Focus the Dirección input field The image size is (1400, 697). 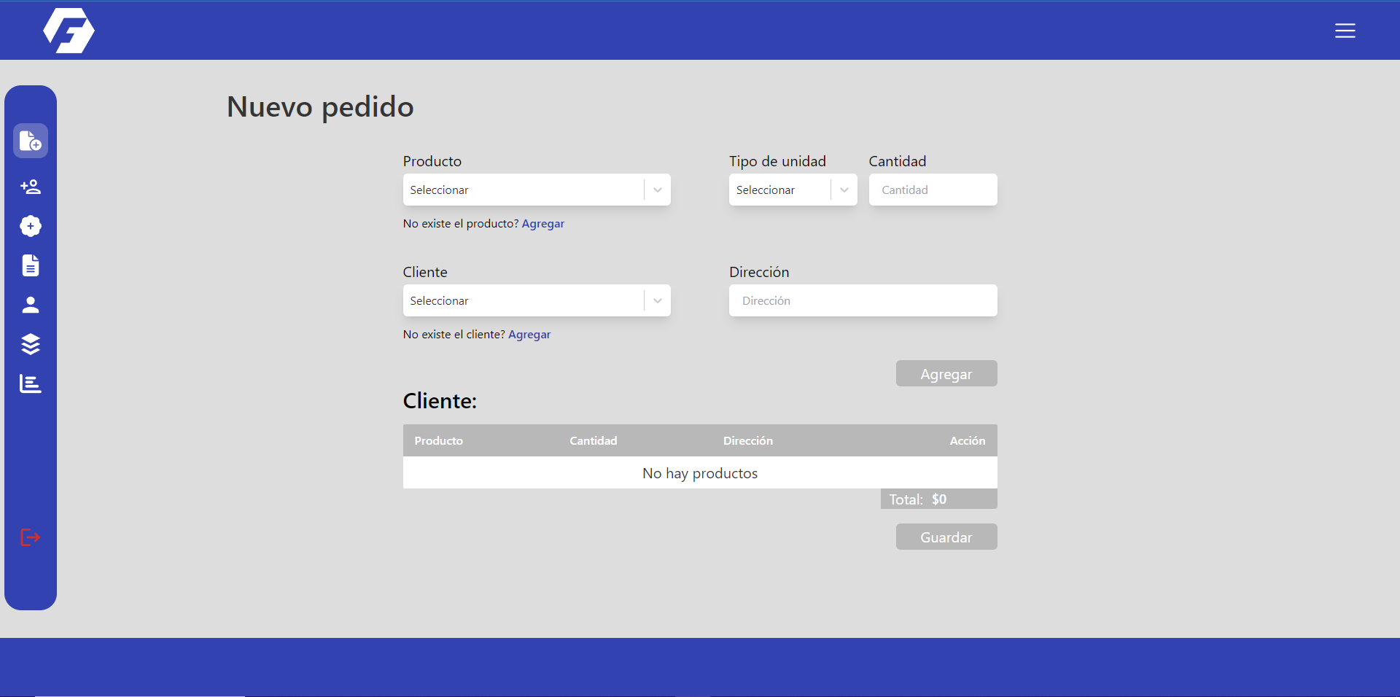(x=863, y=300)
